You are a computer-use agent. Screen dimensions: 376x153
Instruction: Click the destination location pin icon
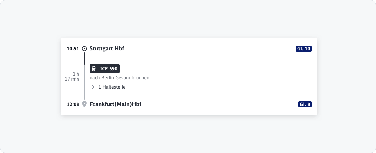pyautogui.click(x=84, y=104)
